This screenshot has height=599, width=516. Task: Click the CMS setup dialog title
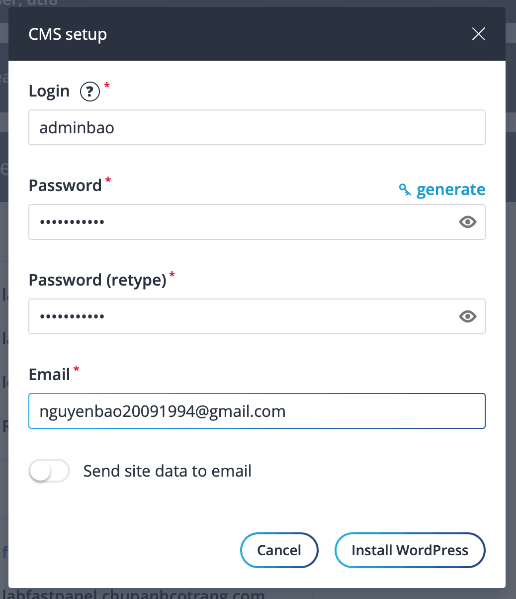pyautogui.click(x=68, y=34)
